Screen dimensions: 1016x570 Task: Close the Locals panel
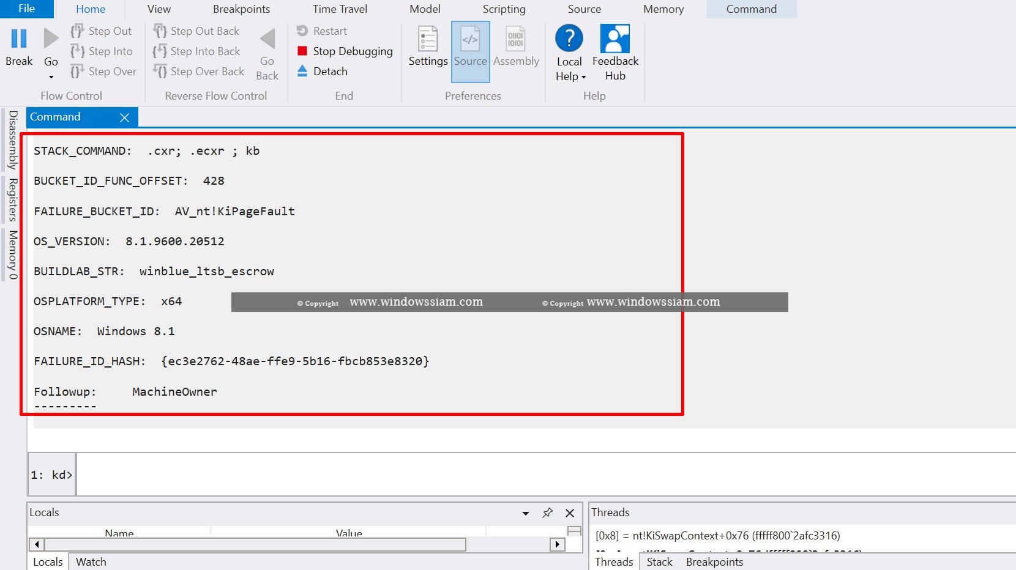pos(570,513)
